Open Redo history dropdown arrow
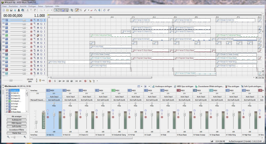This screenshot has height=144, width=266. 51,10
